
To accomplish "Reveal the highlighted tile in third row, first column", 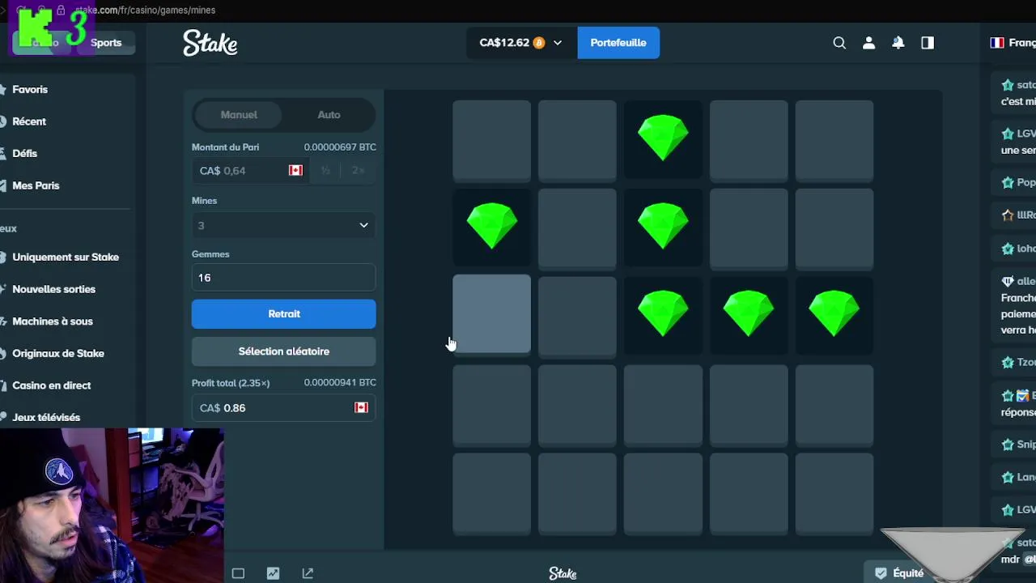I will click(x=491, y=314).
